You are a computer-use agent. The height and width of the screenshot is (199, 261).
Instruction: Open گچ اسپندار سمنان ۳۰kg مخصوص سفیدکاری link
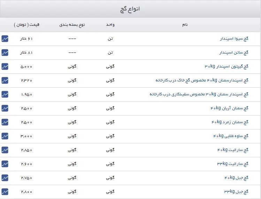click(x=199, y=94)
